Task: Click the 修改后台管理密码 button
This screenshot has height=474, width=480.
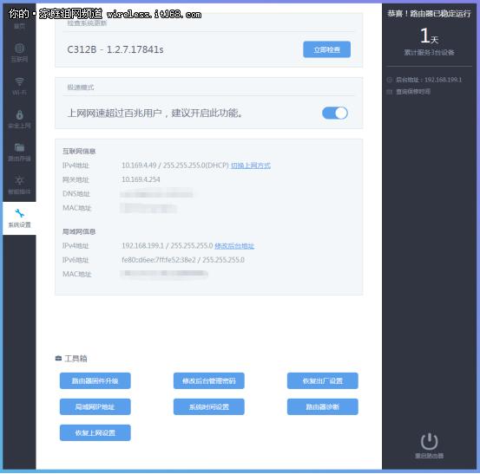Action: click(209, 380)
